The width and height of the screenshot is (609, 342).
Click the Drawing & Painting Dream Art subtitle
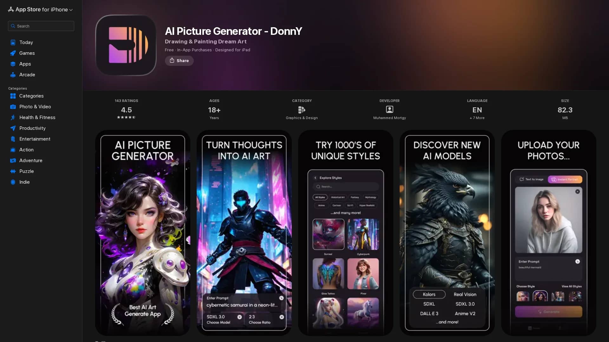[206, 41]
